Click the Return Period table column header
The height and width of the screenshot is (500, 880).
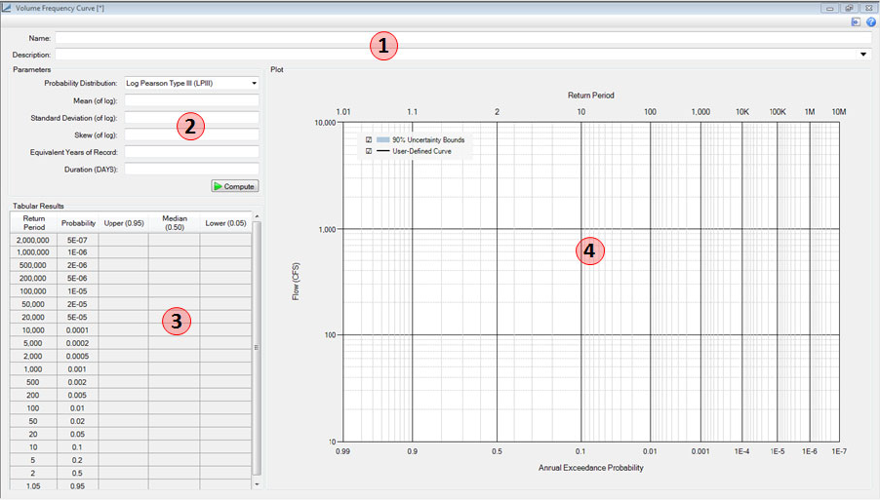point(34,222)
